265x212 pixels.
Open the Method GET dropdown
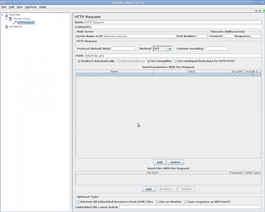[170, 49]
